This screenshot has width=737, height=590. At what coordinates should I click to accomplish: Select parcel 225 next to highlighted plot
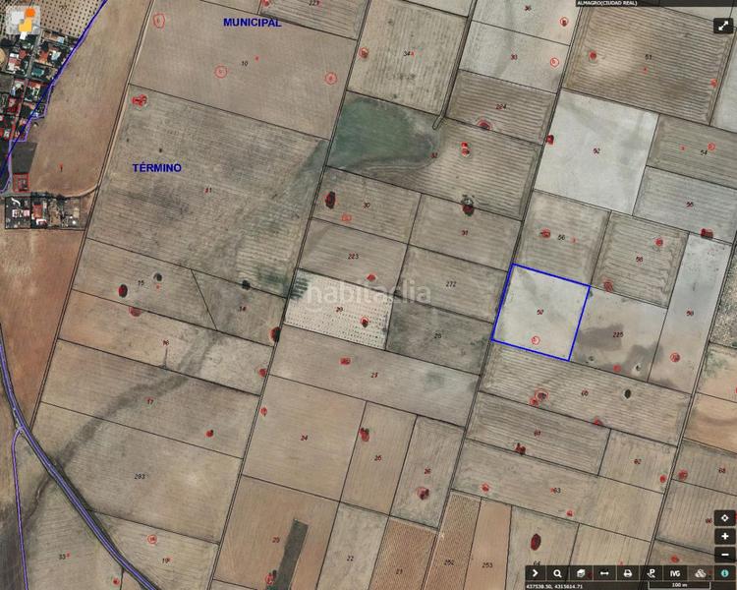point(617,335)
